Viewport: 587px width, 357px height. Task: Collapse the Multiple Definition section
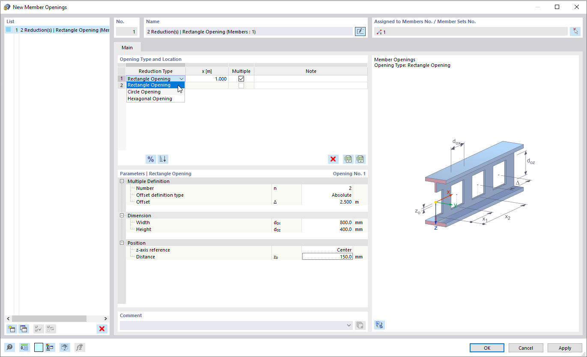click(122, 181)
